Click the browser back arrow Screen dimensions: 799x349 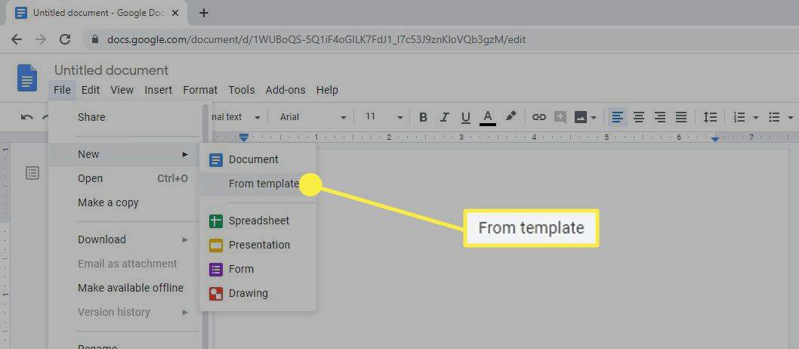17,39
